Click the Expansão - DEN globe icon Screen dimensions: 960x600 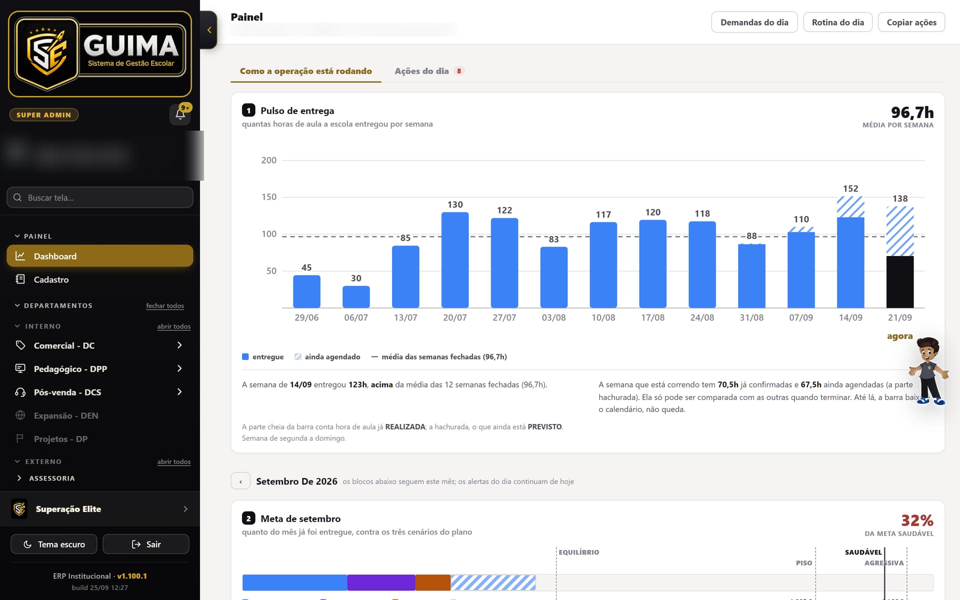tap(20, 415)
